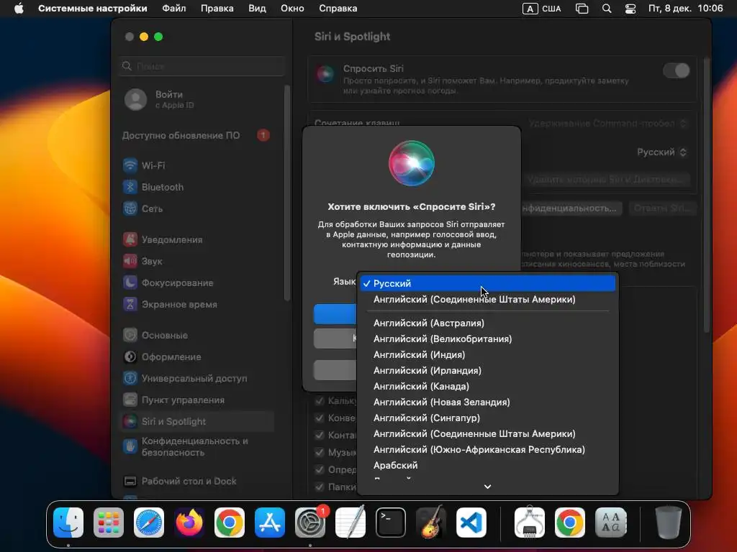Open Spotlight search in menu bar
Screen dimensions: 737x552
[x=607, y=9]
